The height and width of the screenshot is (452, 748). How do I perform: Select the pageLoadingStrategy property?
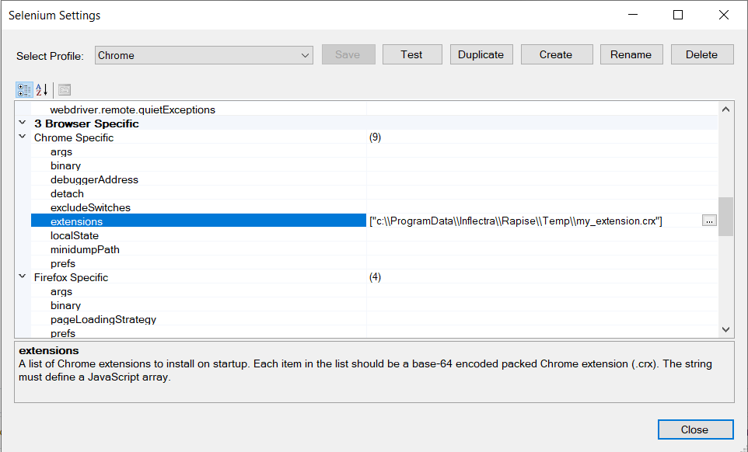point(103,319)
